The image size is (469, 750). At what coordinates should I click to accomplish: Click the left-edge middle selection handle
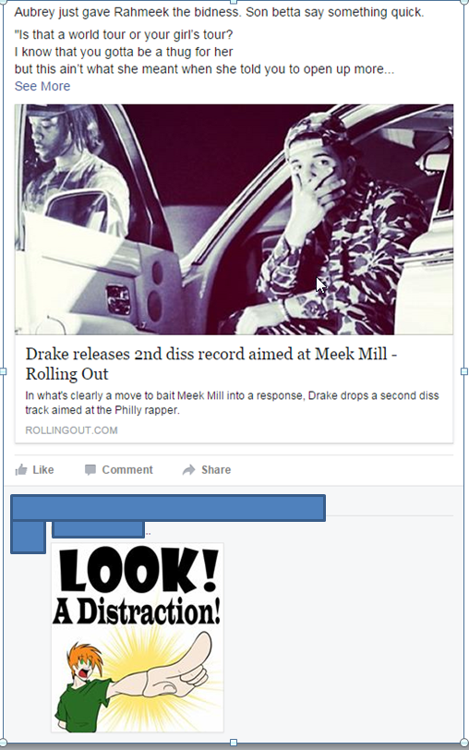pyautogui.click(x=2, y=371)
